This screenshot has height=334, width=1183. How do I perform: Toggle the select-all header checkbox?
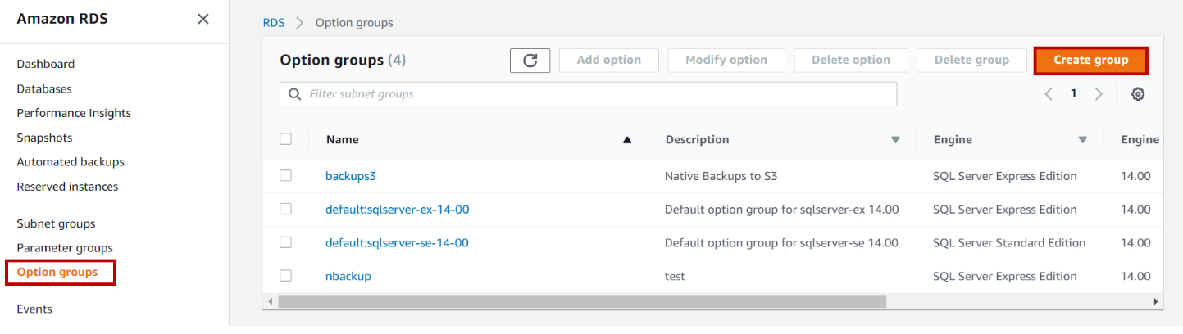coord(285,139)
